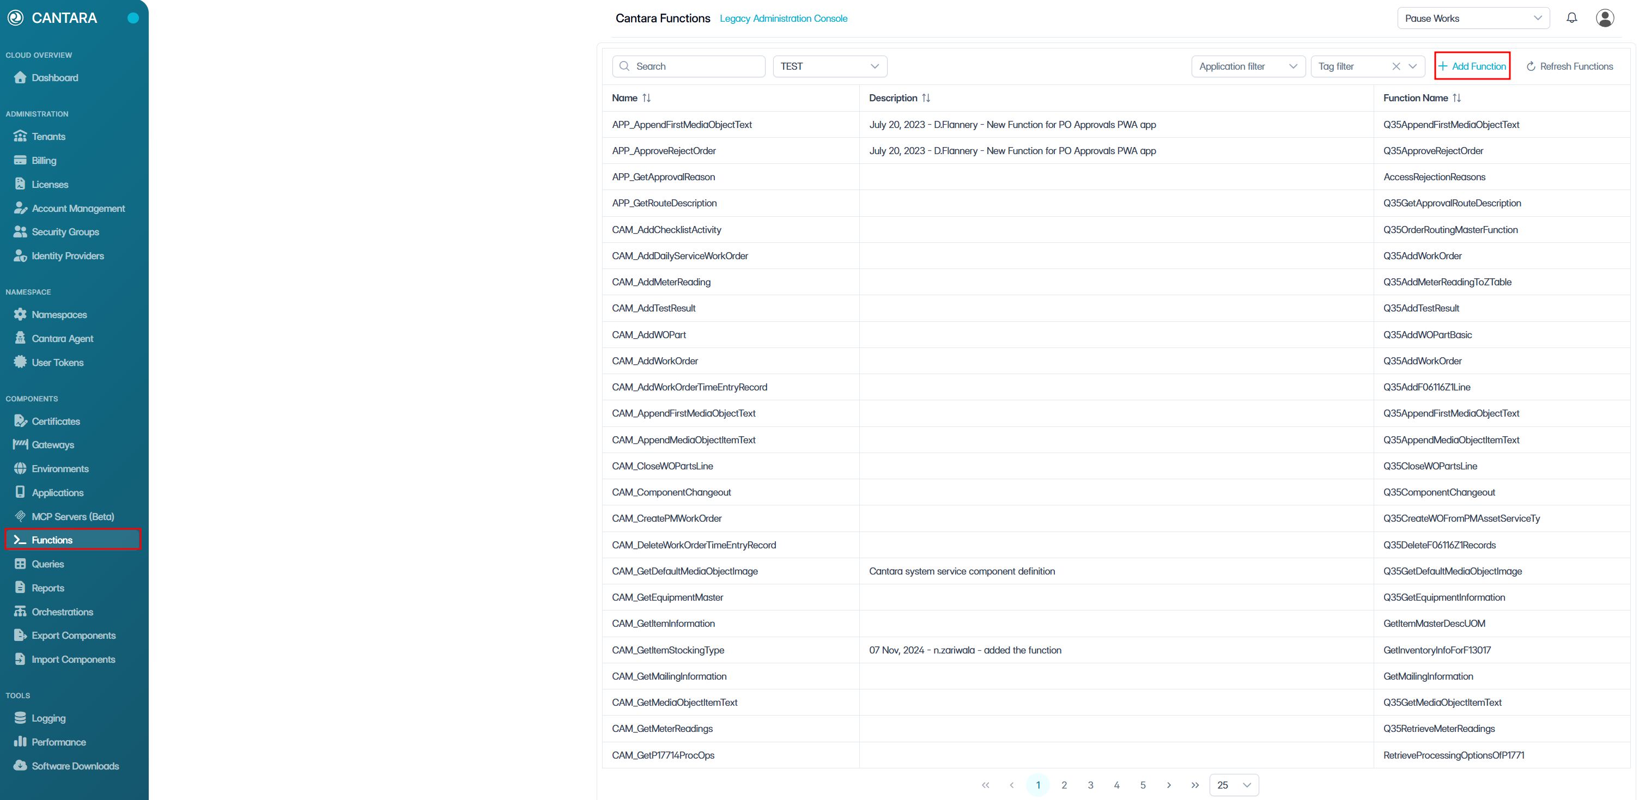The width and height of the screenshot is (1639, 800).
Task: Open Orchestrations page
Action: pos(62,612)
